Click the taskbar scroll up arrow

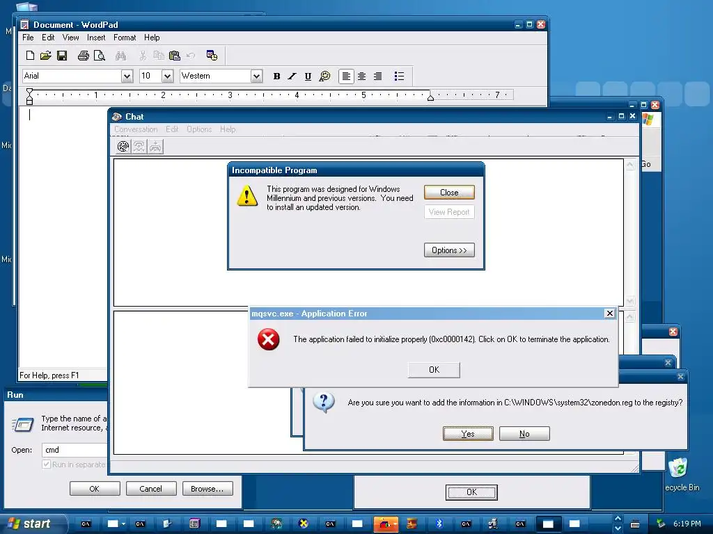tap(618, 518)
